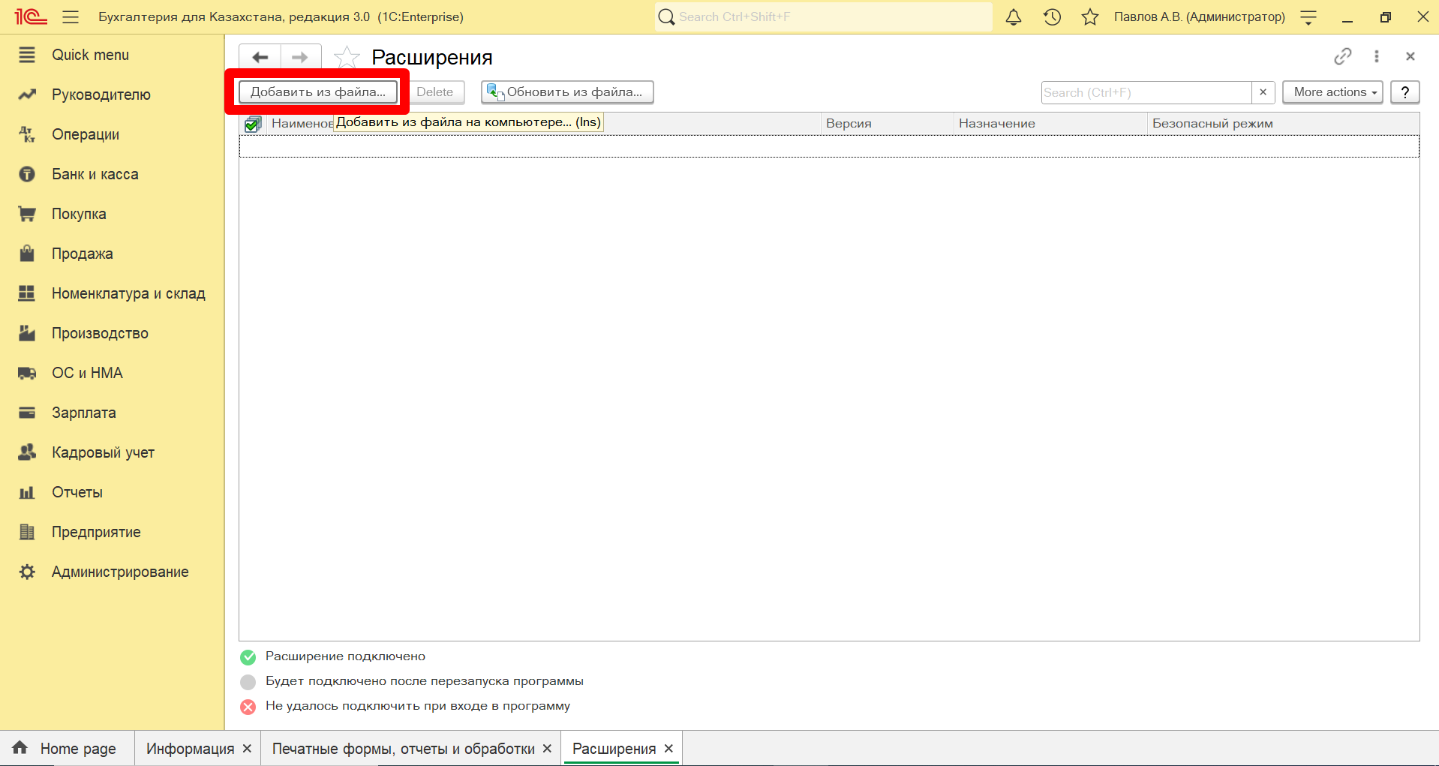
Task: Open Операции section
Action: 86,134
